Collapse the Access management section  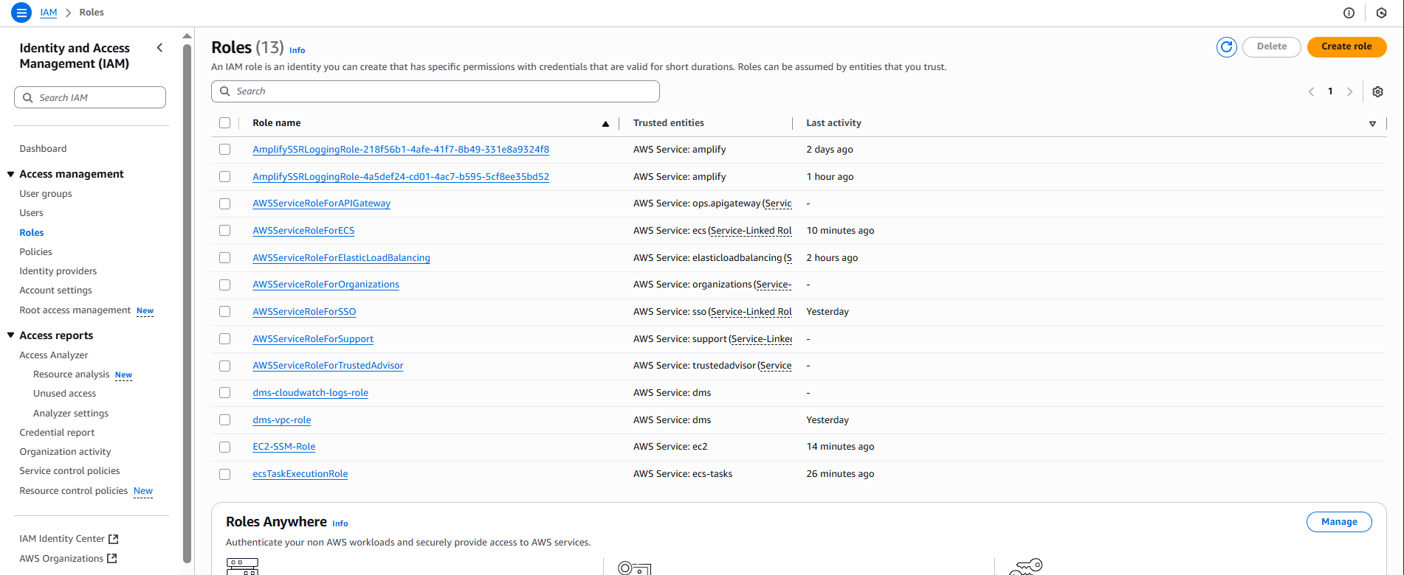pyautogui.click(x=11, y=174)
